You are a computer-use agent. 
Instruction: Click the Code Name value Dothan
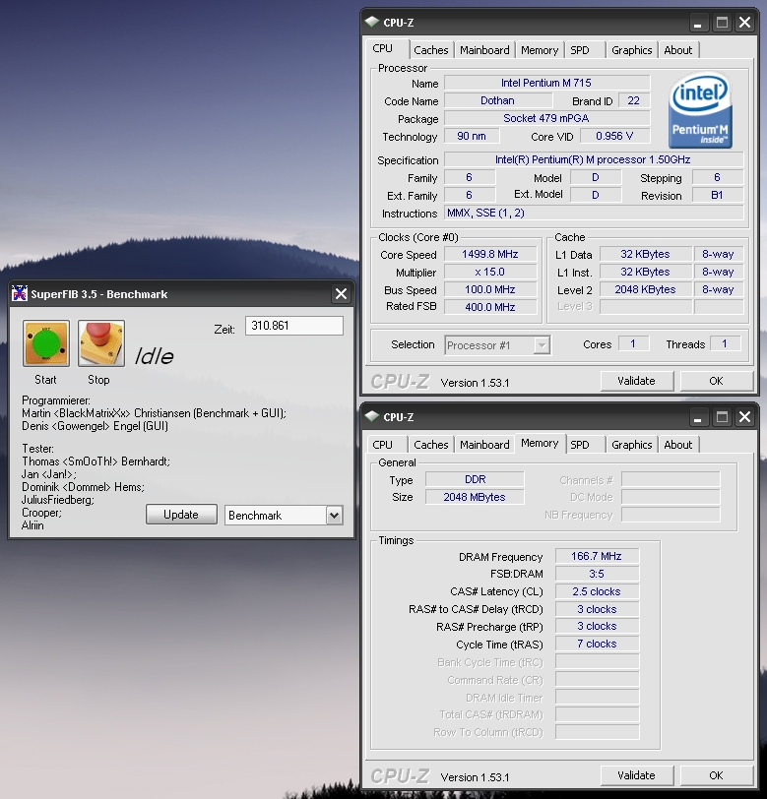(x=497, y=100)
